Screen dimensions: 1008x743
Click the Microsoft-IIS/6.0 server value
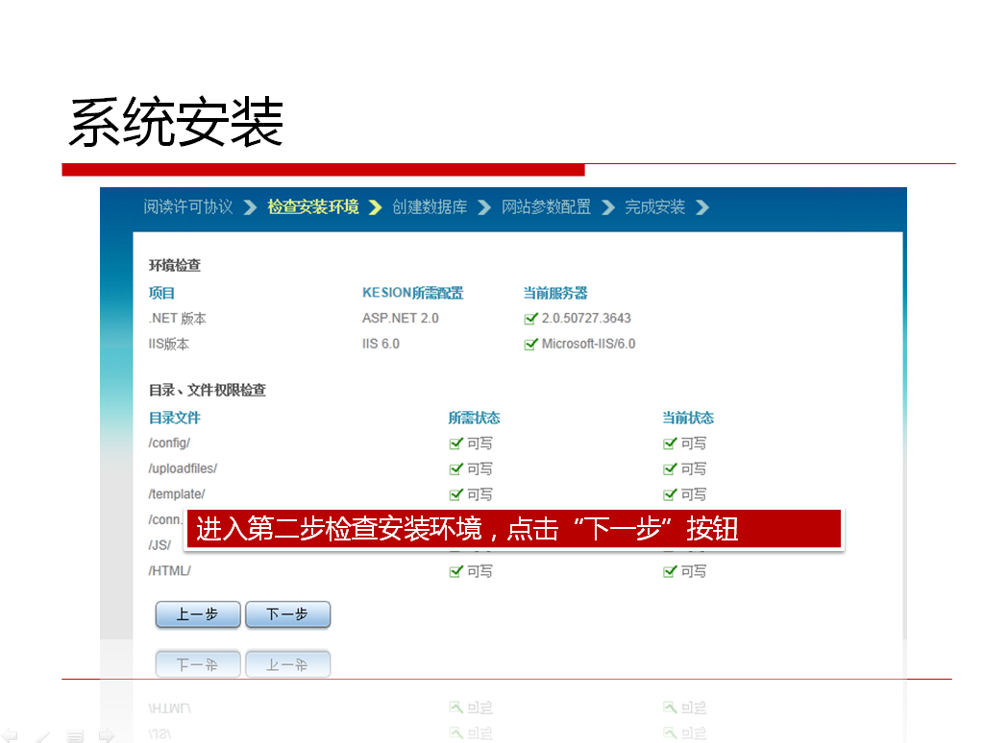[x=588, y=345]
